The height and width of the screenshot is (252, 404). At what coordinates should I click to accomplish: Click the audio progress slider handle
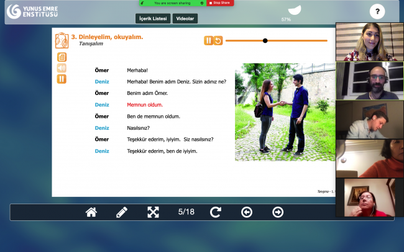click(x=265, y=40)
